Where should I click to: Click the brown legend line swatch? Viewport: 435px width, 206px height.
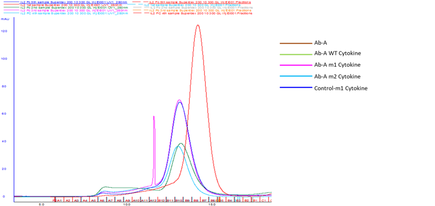(296, 43)
